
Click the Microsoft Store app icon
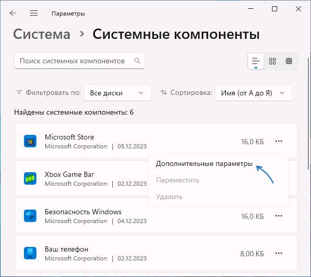30,141
